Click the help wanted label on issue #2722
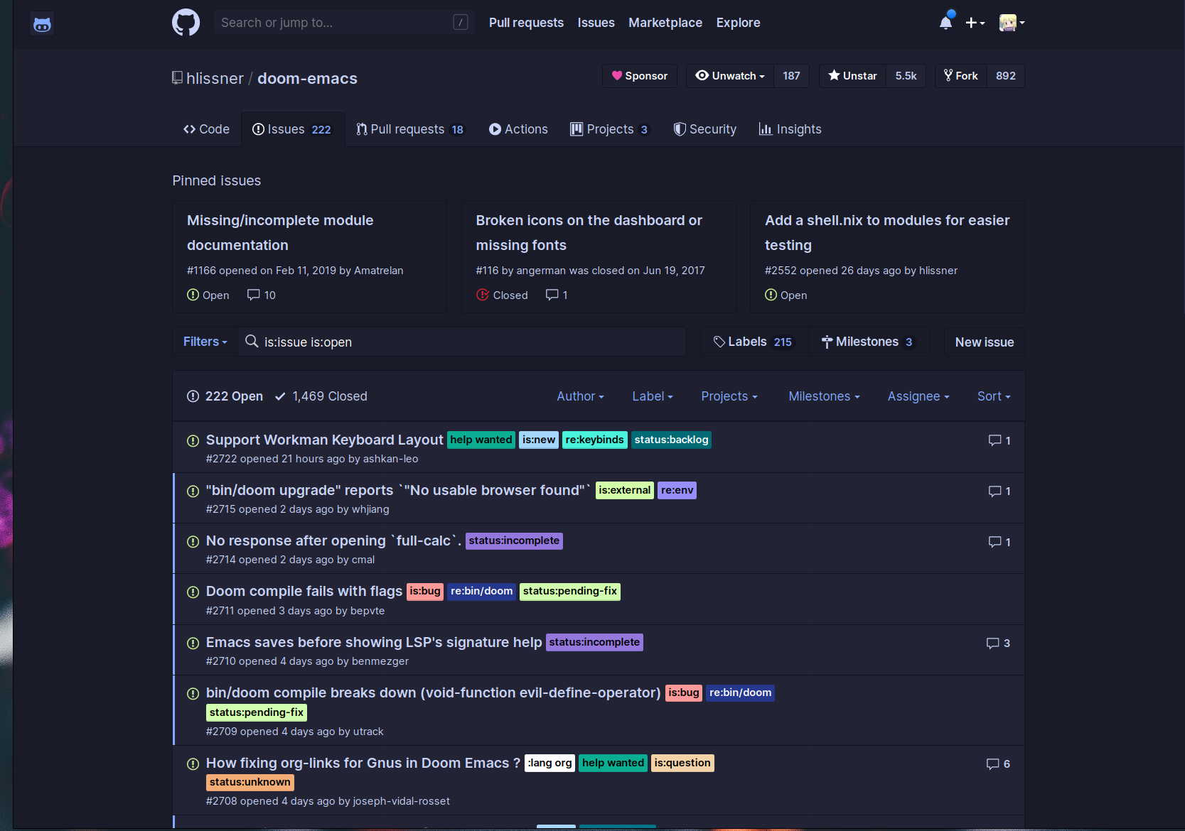1185x831 pixels. click(481, 439)
